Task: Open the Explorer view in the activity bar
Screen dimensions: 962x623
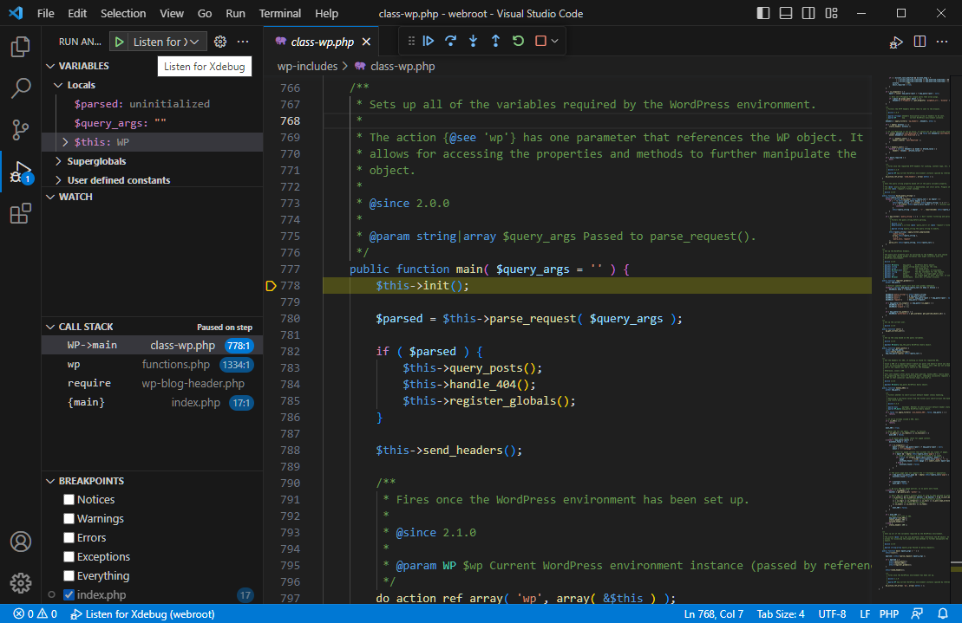Action: click(20, 47)
